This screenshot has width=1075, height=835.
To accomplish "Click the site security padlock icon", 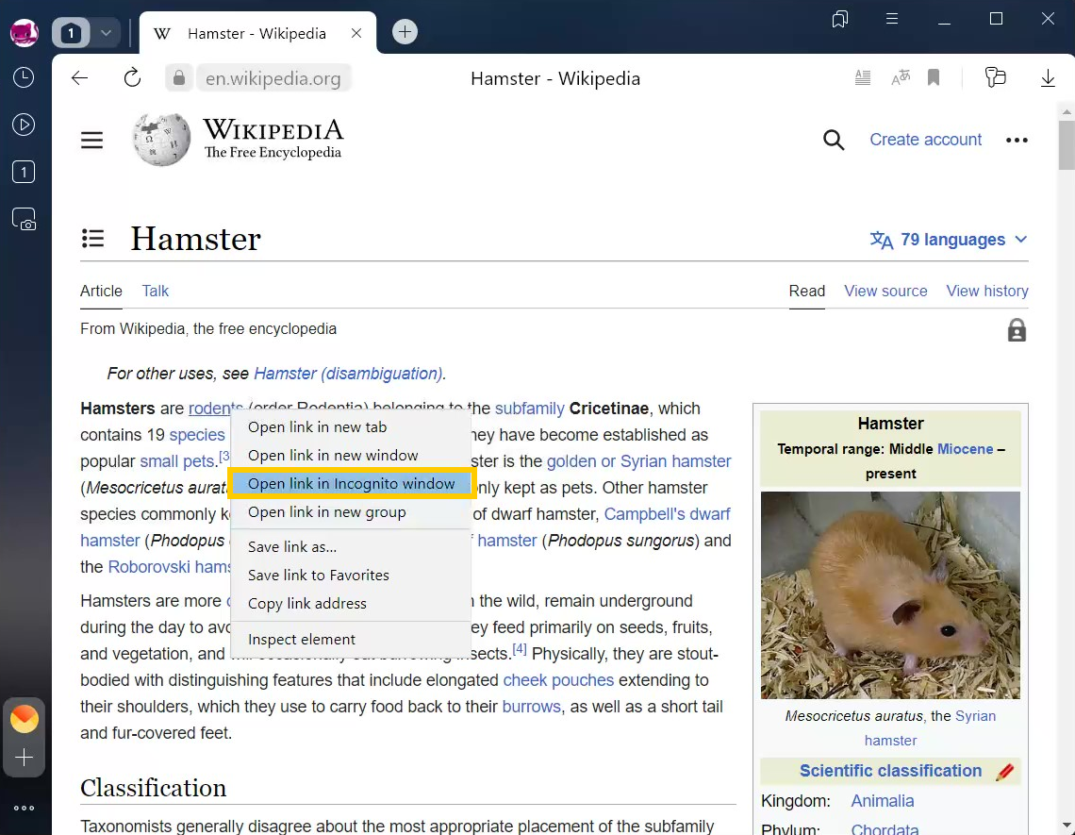I will tap(179, 78).
